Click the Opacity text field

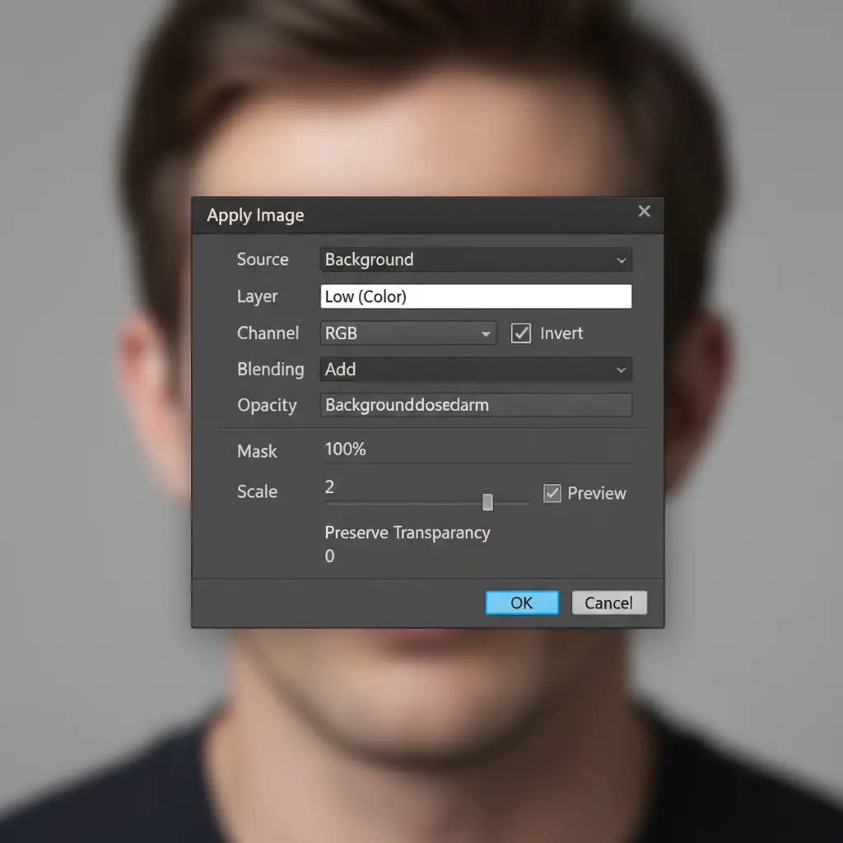coord(475,405)
